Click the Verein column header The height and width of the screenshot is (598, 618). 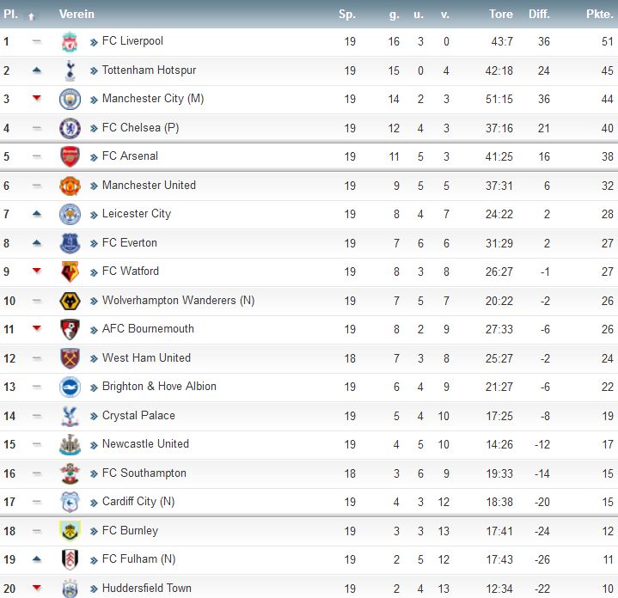click(x=76, y=15)
